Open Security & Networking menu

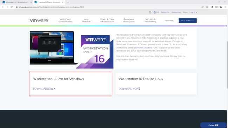click(x=150, y=20)
